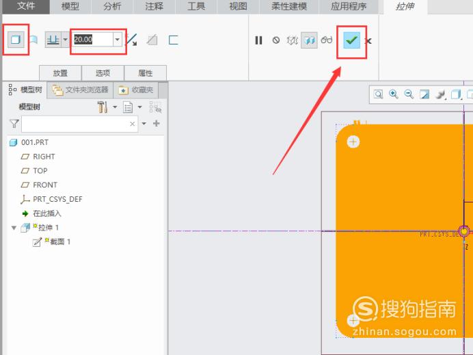Open the tree show options dropdown arrow
473x355 pixels.
(139, 107)
